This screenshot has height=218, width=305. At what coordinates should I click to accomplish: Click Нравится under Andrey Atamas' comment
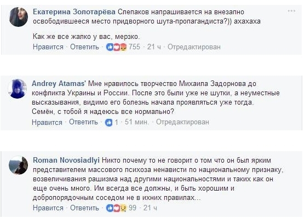[x=47, y=122]
